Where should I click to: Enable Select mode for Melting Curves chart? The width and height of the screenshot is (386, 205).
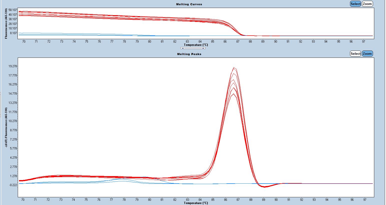[x=355, y=4]
